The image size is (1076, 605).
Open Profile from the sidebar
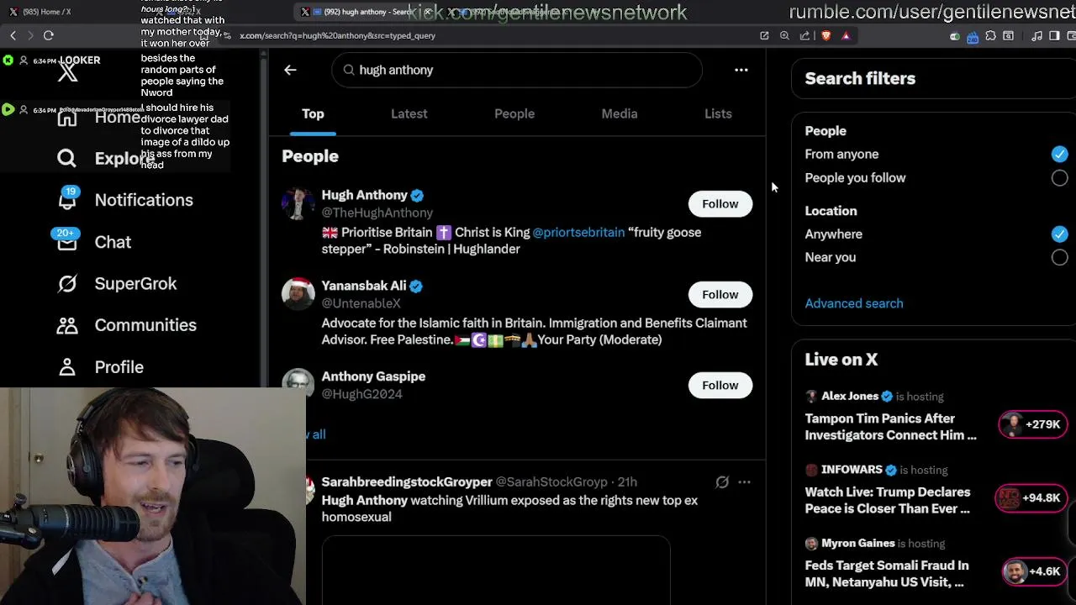[x=101, y=367]
